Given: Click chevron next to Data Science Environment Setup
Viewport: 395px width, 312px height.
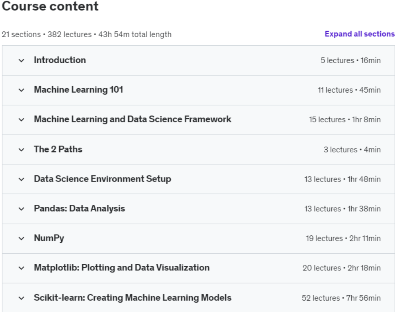Looking at the screenshot, I should tap(21, 179).
